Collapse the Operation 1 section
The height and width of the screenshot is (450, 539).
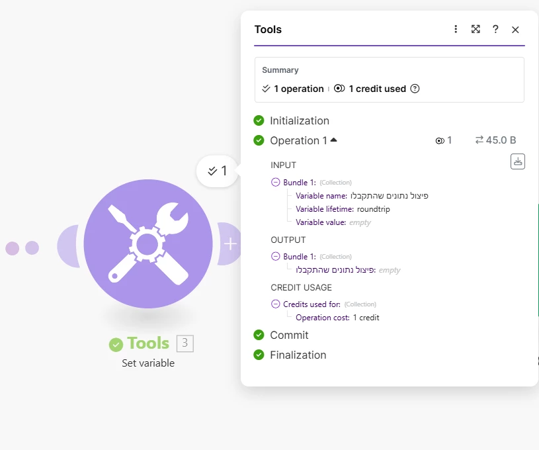tap(333, 140)
